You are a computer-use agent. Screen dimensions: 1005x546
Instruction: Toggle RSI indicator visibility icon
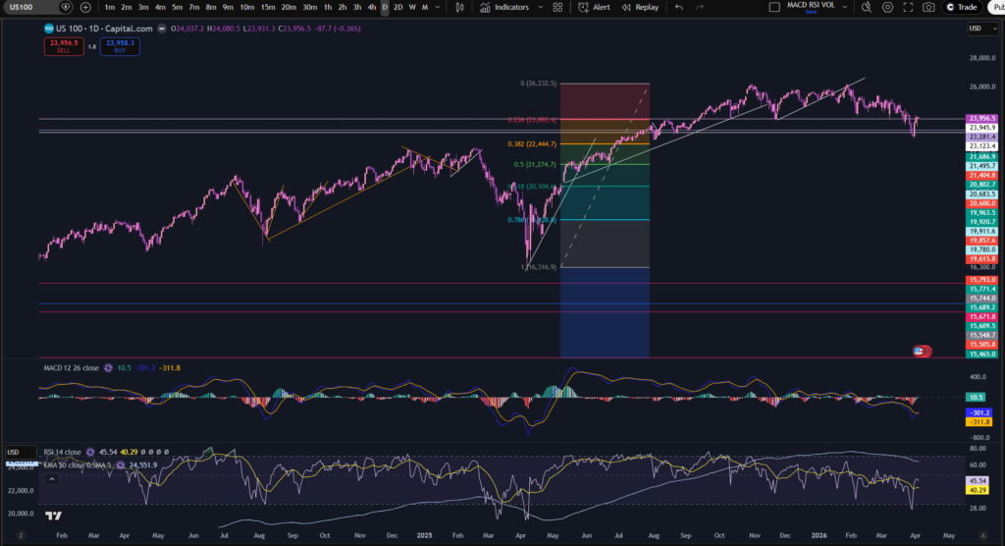tap(90, 453)
